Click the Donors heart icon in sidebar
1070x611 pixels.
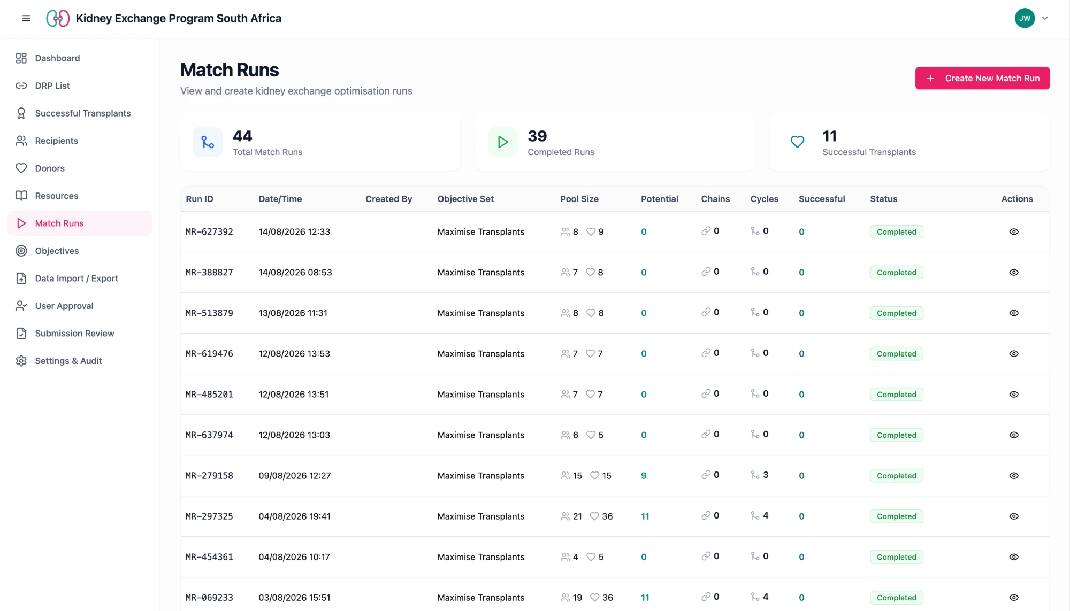[21, 168]
